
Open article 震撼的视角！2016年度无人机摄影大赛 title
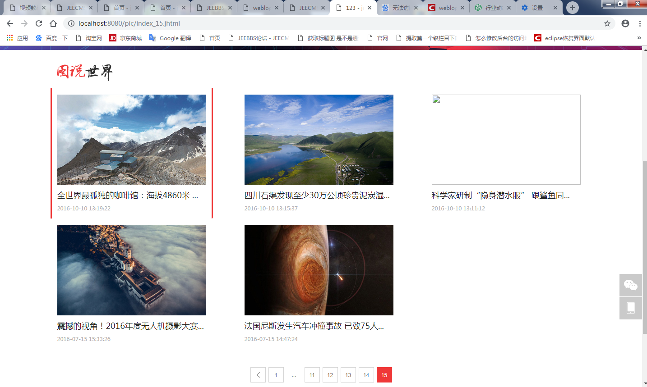tap(131, 326)
